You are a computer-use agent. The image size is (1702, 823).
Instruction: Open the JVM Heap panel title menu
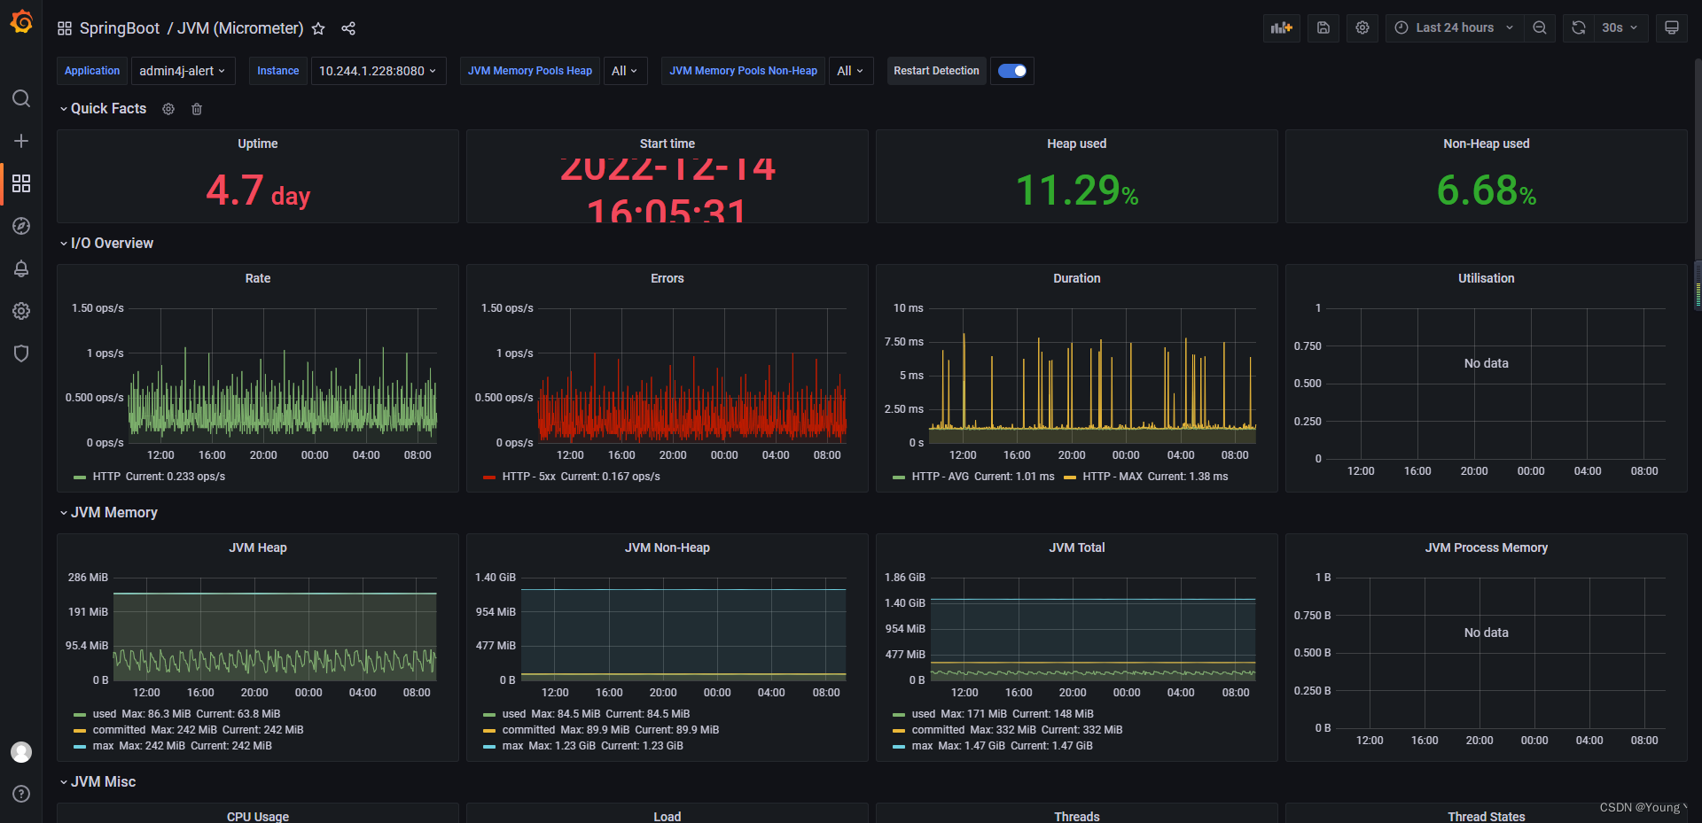[258, 547]
